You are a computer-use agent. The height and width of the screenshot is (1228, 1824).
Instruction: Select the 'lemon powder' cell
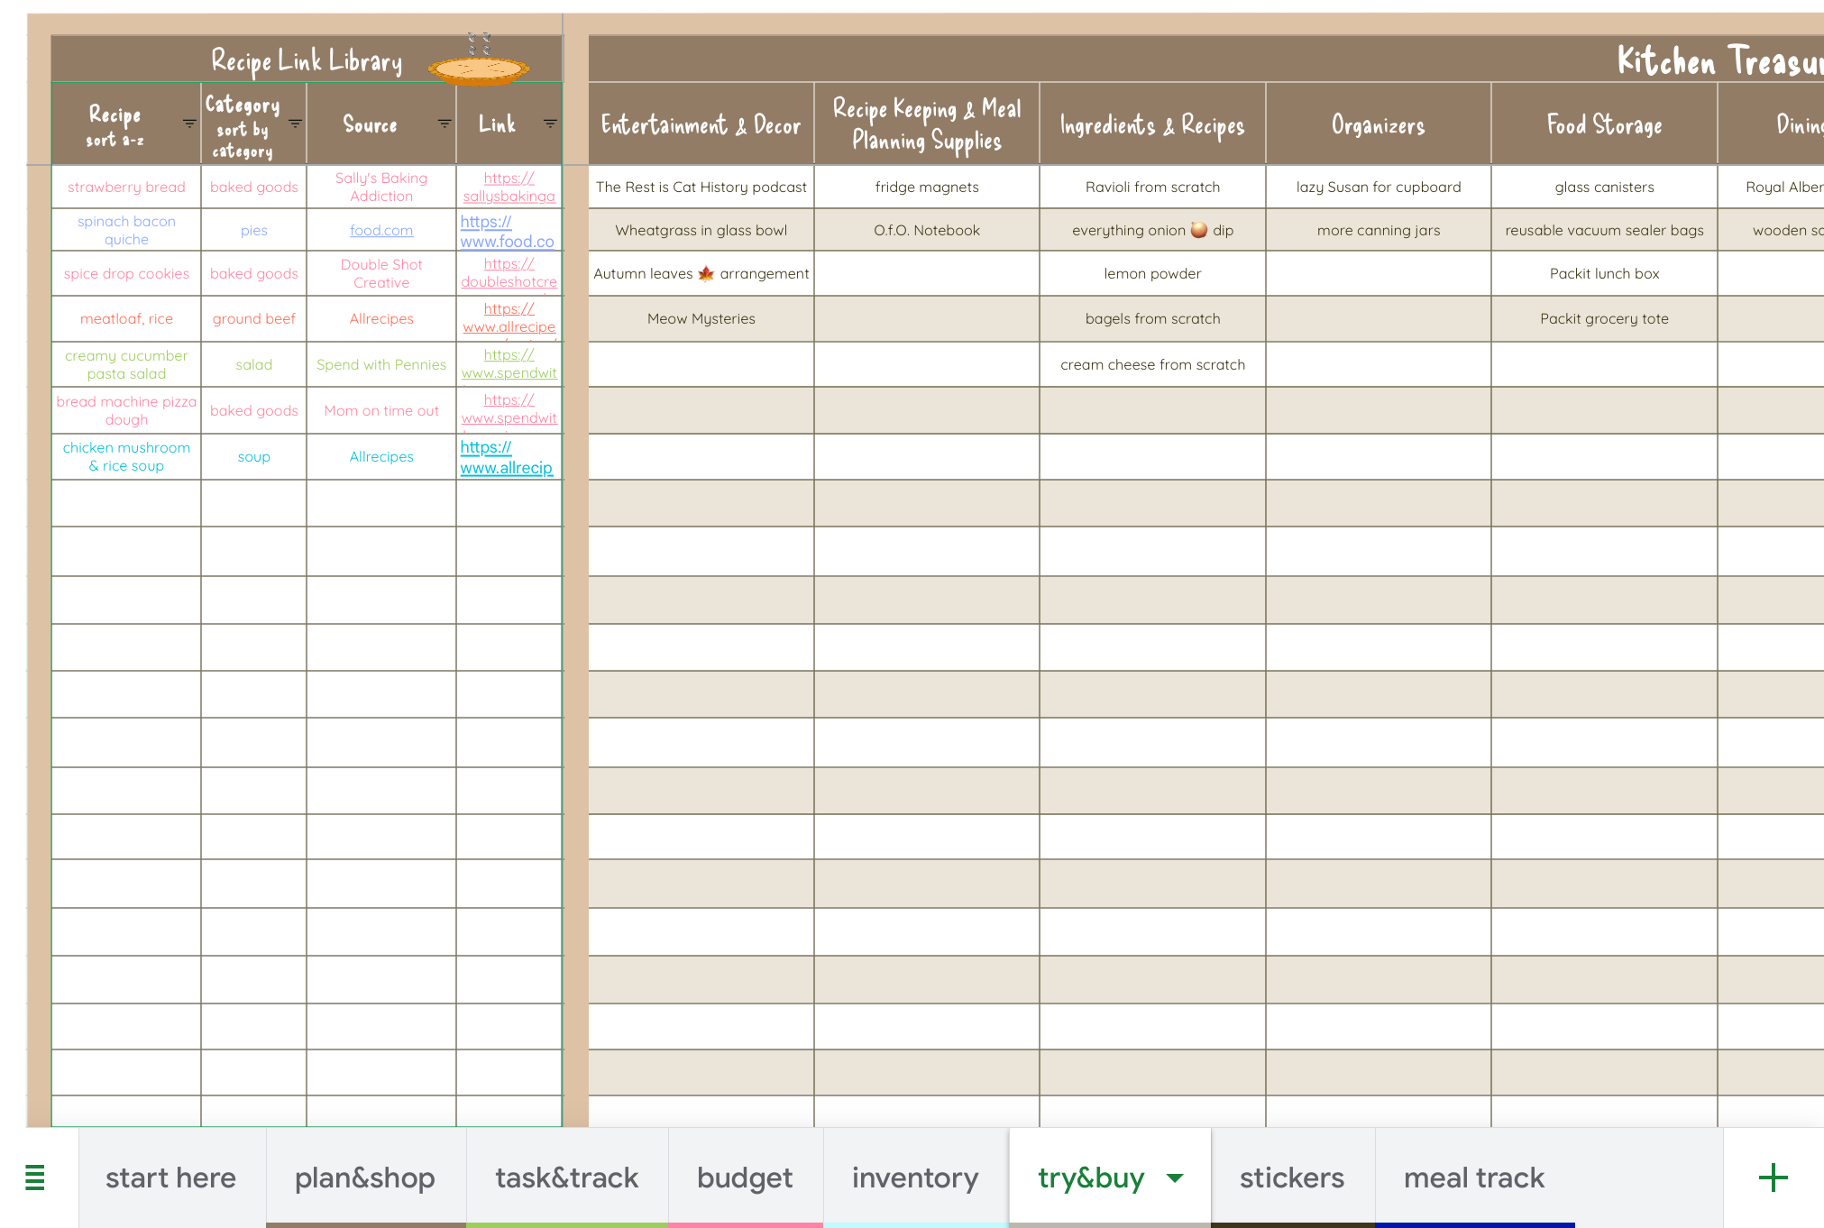[x=1152, y=274]
